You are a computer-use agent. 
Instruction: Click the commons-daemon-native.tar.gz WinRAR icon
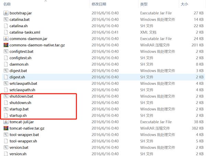[x=6, y=45]
